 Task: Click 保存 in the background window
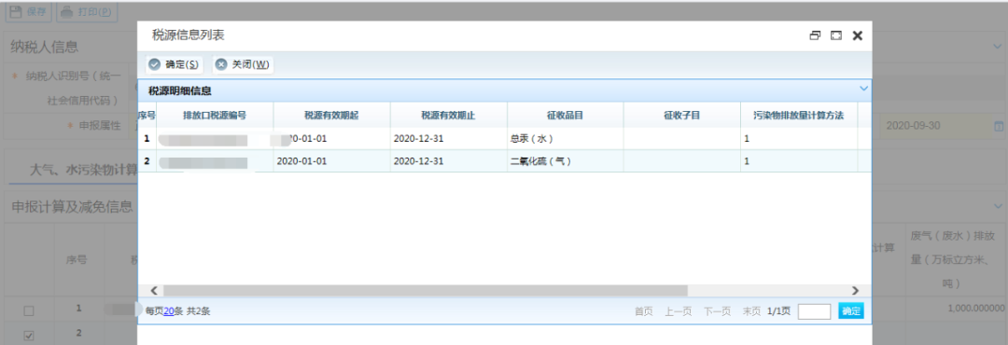[27, 11]
